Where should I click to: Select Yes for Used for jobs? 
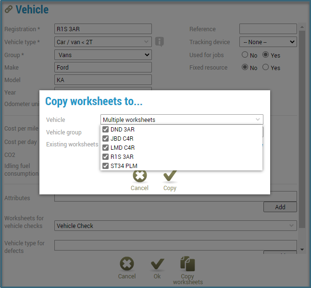pos(266,55)
